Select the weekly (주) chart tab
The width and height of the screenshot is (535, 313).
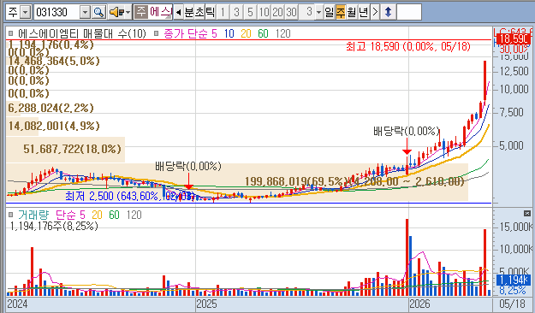pyautogui.click(x=341, y=12)
